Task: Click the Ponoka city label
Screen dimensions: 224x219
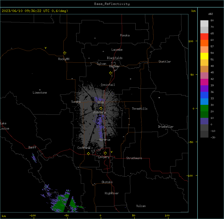Action: [125, 35]
